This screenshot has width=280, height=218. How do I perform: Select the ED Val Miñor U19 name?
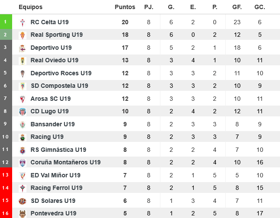(x=55, y=175)
